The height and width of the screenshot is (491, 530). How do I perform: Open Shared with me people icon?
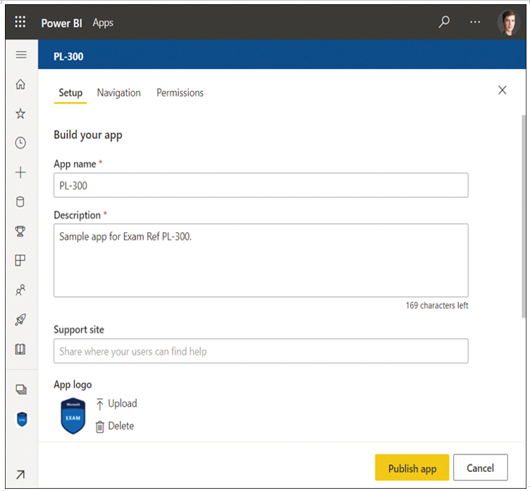[x=20, y=290]
